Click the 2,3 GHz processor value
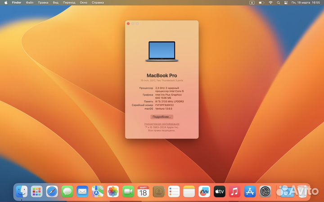This screenshot has width=324, height=202. coord(170,89)
